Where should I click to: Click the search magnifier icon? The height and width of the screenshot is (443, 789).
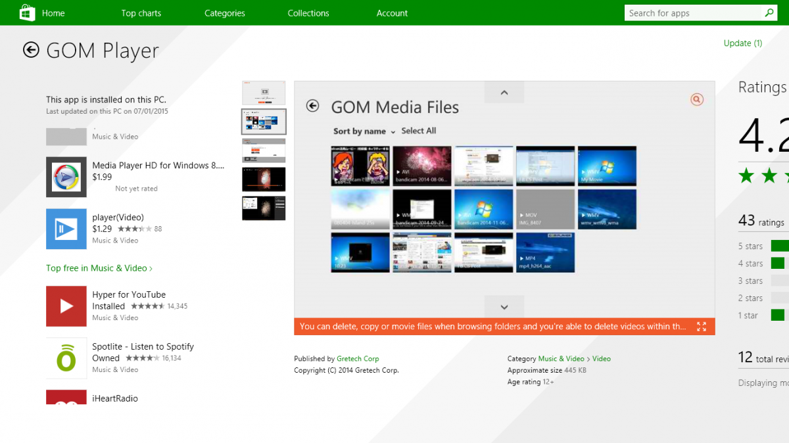[x=769, y=12]
